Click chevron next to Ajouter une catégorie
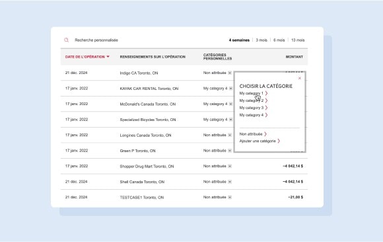Screen dimensions: 383x242 pos(279,141)
